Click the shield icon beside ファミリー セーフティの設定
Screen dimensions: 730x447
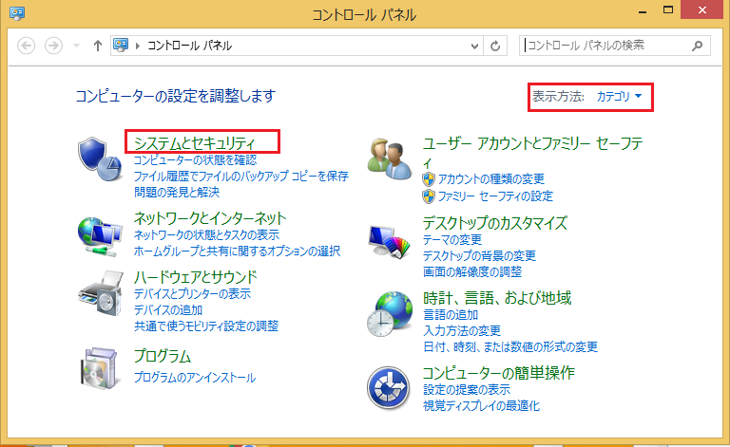[x=429, y=196]
